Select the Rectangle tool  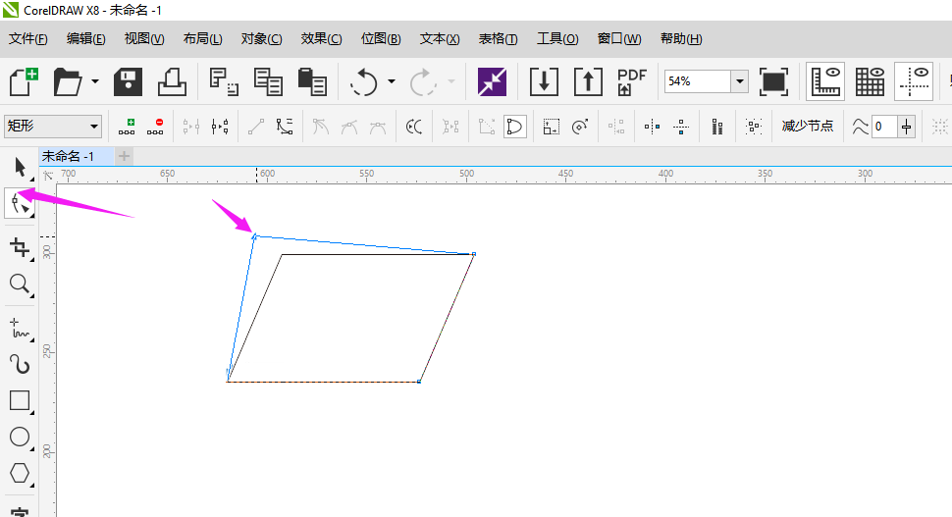click(x=20, y=401)
